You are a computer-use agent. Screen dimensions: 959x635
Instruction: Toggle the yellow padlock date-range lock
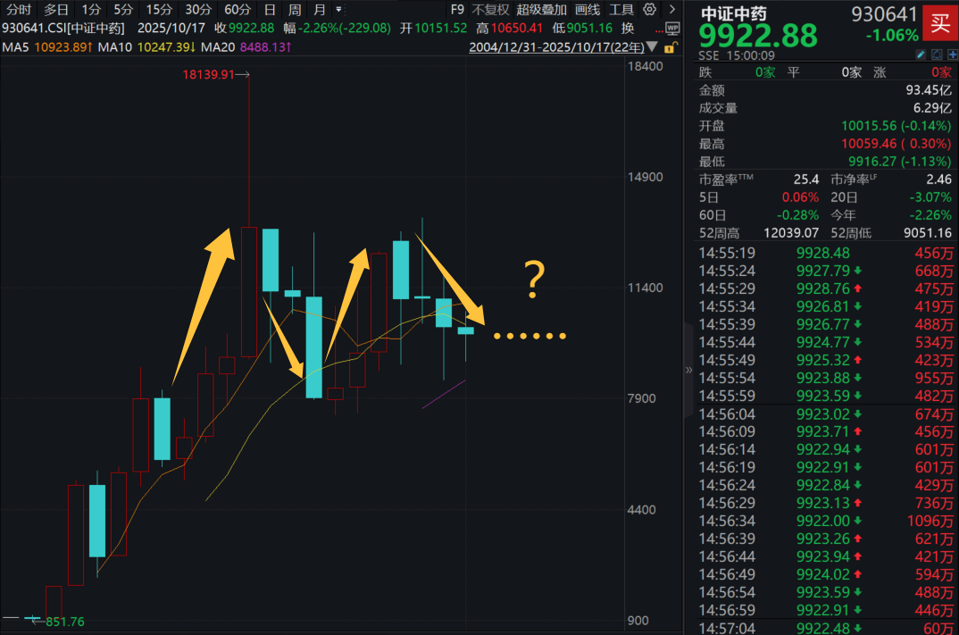pos(671,46)
